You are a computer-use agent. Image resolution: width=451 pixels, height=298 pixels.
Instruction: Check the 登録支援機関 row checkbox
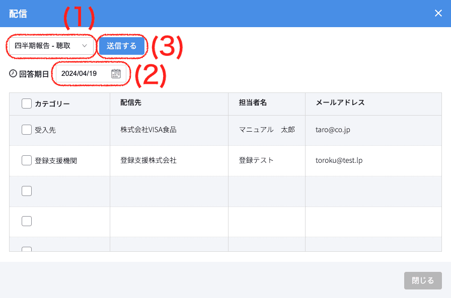click(x=27, y=160)
